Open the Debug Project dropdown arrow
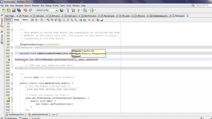The height and width of the screenshot is (119, 212). click(x=88, y=10)
